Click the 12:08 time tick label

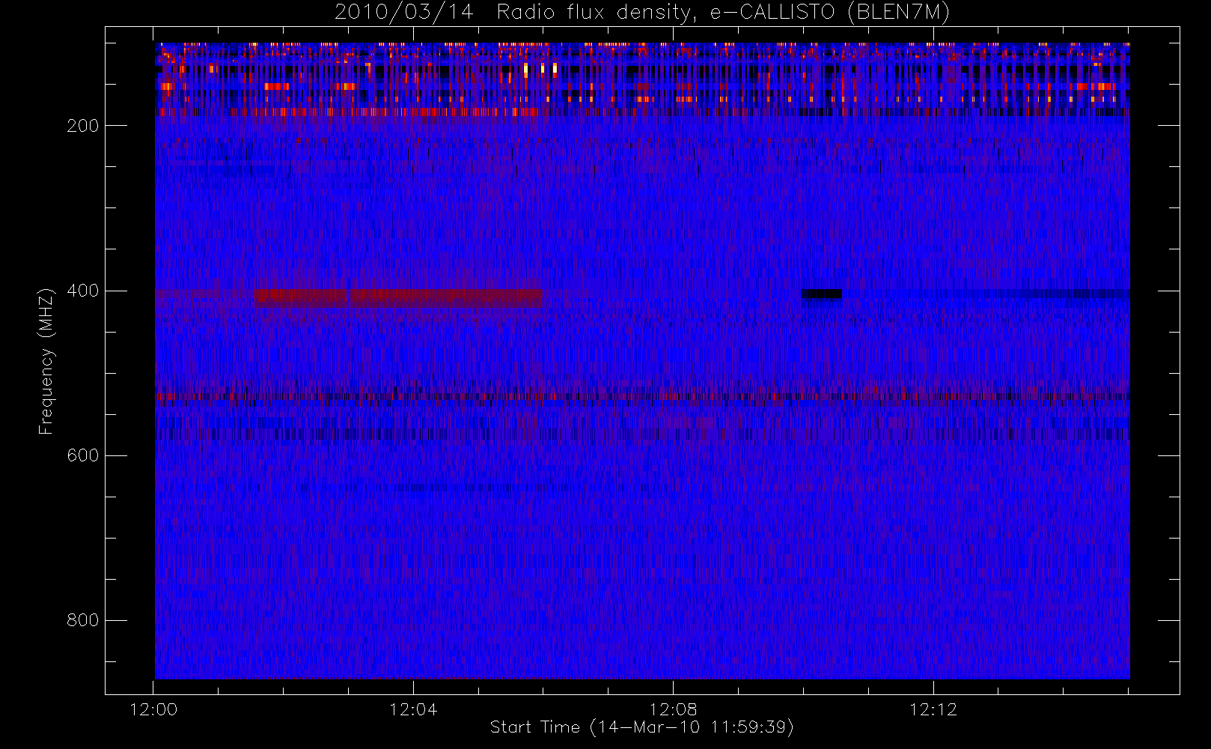tap(673, 709)
